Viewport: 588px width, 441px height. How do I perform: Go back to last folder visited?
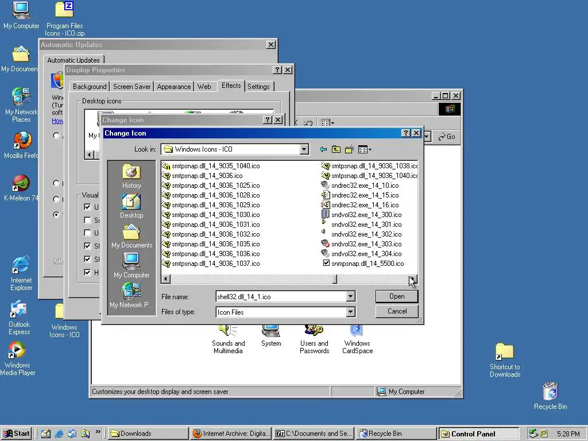323,150
